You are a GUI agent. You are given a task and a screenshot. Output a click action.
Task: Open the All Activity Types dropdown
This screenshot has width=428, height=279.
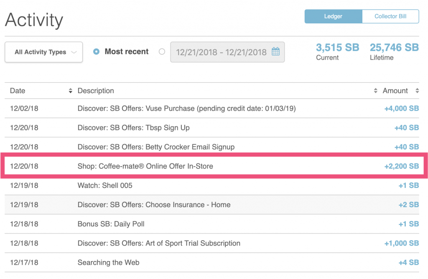point(44,52)
